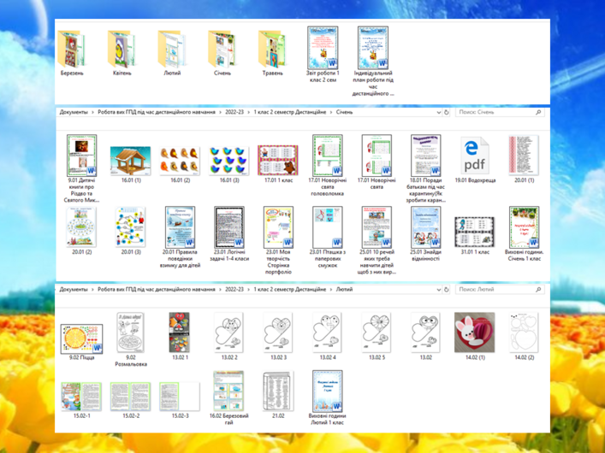Image resolution: width=605 pixels, height=453 pixels.
Task: Refresh the Лютий folder view
Action: tap(447, 290)
